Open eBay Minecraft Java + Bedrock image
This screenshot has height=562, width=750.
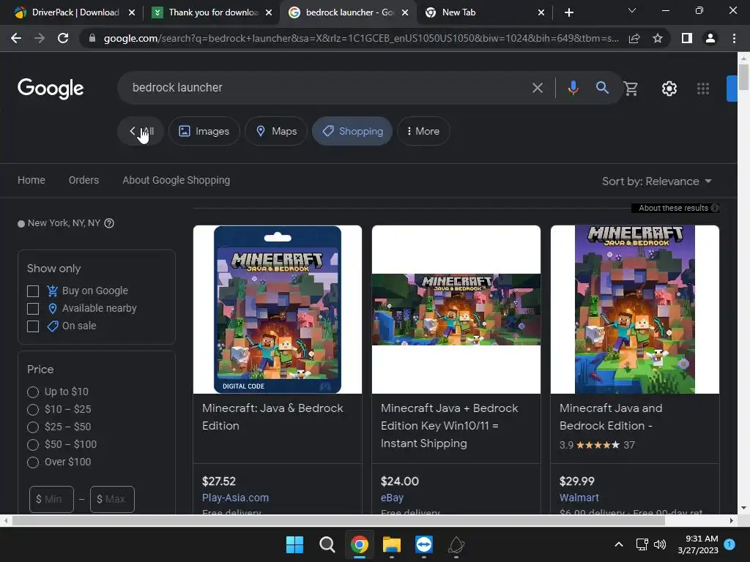click(x=456, y=310)
